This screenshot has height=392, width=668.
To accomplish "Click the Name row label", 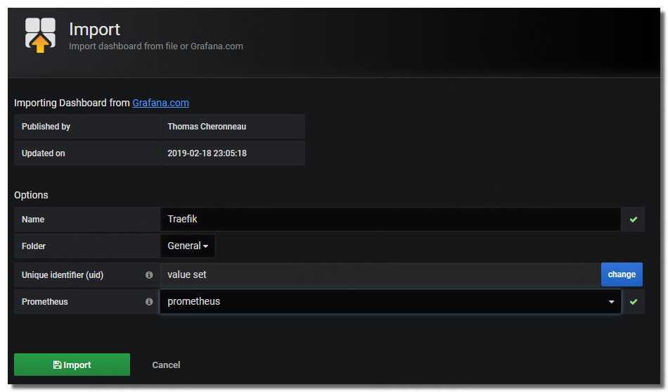I will click(33, 220).
